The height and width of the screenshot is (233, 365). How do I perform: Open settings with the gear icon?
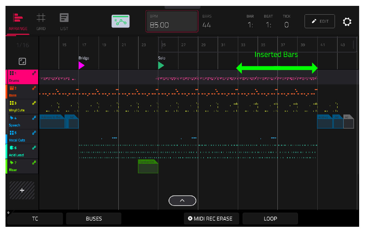(347, 22)
